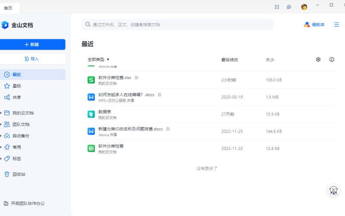
Task: Expand 标签 tree arrow
Action: pyautogui.click(x=1, y=159)
